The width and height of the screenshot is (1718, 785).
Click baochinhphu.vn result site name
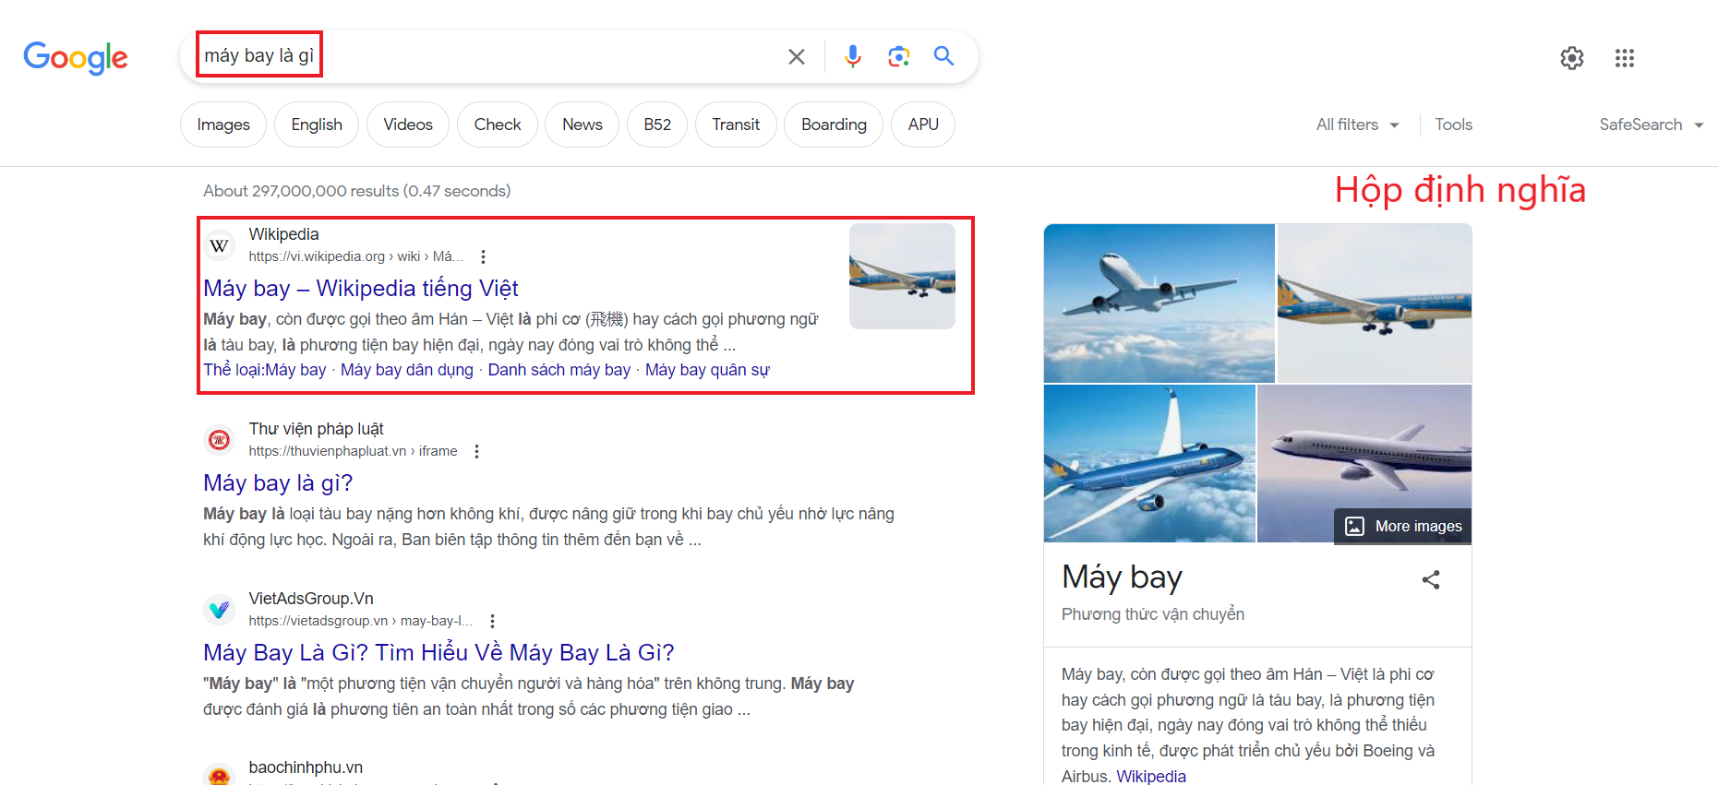coord(306,767)
